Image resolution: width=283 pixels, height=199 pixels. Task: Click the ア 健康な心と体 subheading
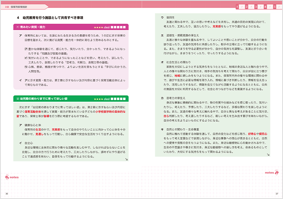coord(30,125)
